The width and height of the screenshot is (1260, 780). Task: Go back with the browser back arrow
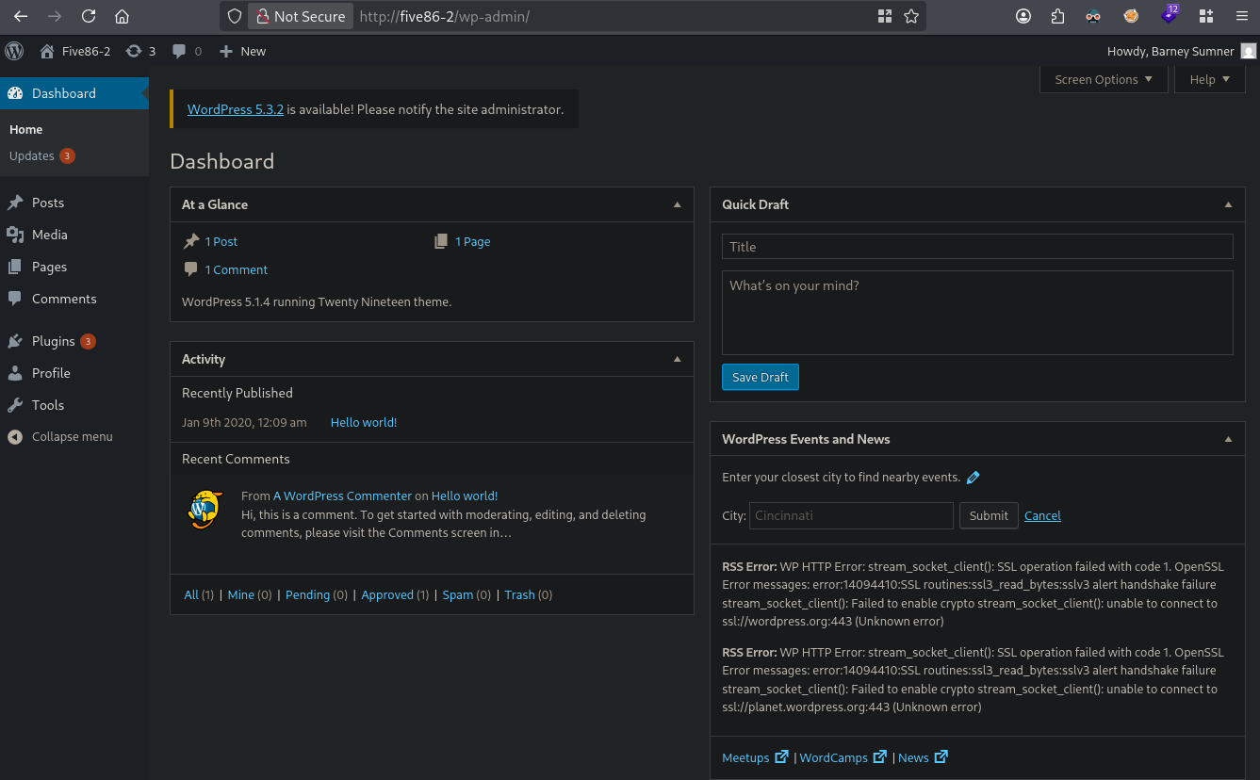[21, 16]
